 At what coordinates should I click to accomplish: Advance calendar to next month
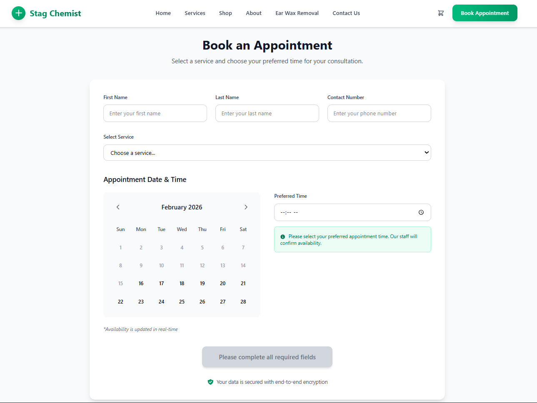click(246, 207)
